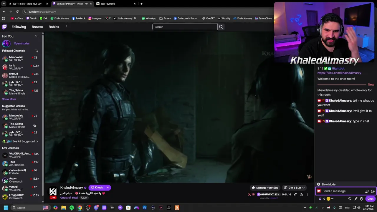Reload the browser page
The image size is (377, 212).
[x=17, y=11]
